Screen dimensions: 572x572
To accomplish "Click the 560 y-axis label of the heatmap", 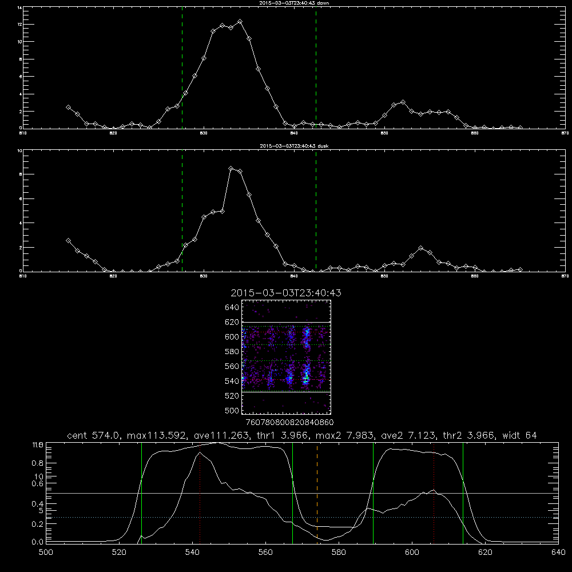I will 232,366.
